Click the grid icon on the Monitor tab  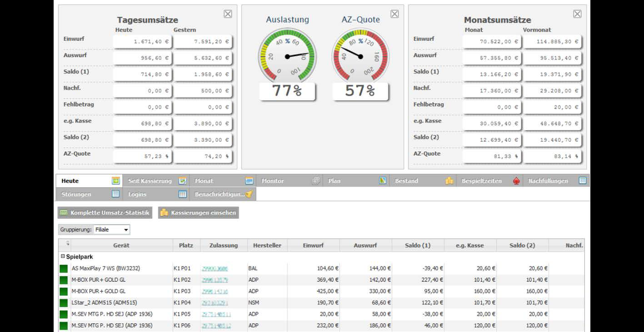[x=316, y=181]
